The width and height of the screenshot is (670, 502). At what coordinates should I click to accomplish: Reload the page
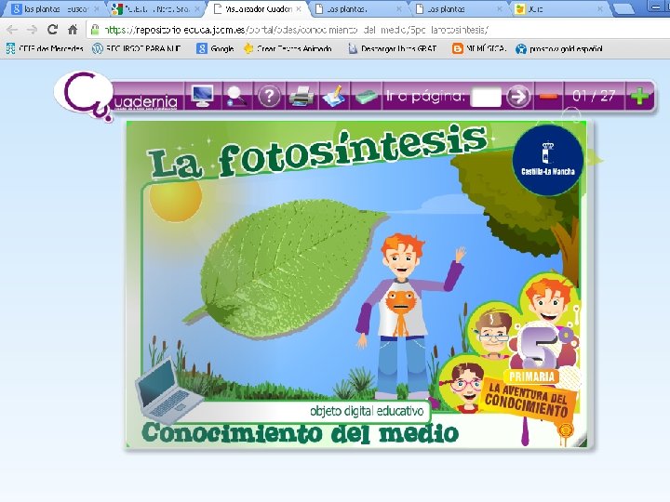[52, 30]
